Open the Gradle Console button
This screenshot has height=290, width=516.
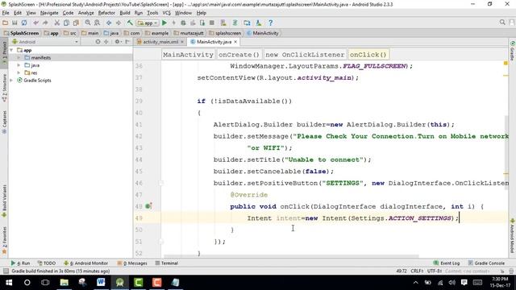[x=487, y=263]
